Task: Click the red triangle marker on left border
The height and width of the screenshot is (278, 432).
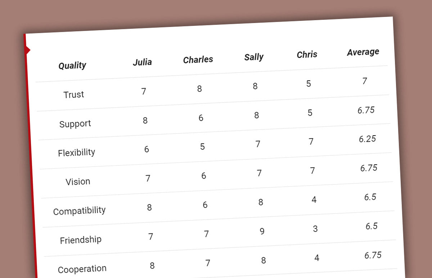Action: click(28, 50)
